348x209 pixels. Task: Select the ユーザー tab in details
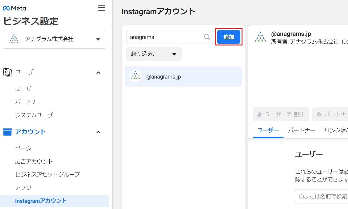click(268, 130)
